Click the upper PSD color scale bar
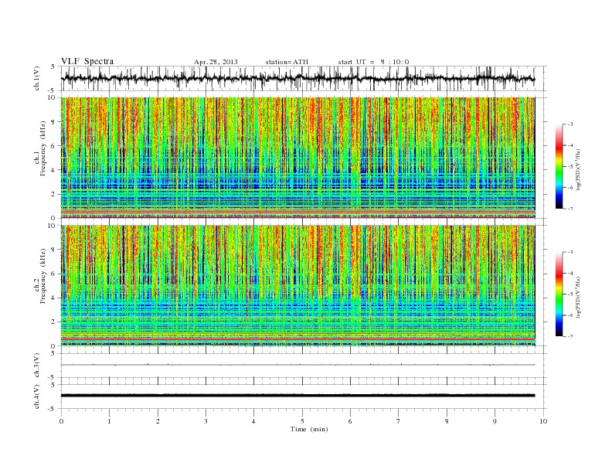The width and height of the screenshot is (612, 473). [x=559, y=166]
